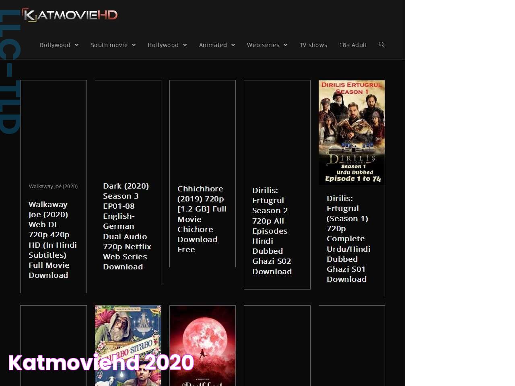Open Dirilis Ertugrul Season 2 post

(272, 231)
